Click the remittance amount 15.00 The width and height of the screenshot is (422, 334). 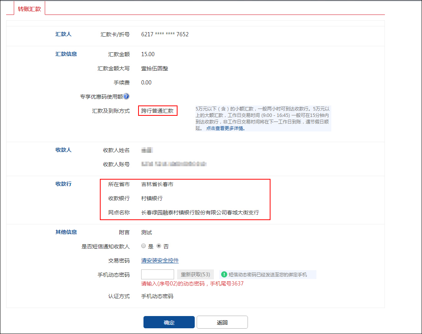[x=148, y=54]
